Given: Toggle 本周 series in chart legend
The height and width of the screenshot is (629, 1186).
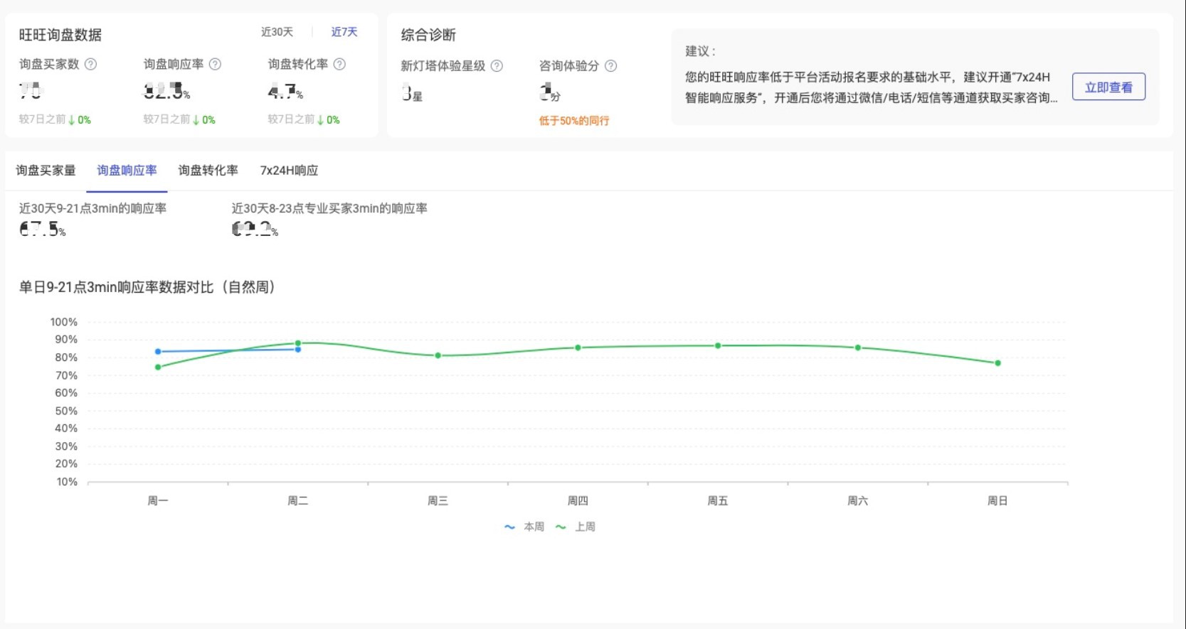Looking at the screenshot, I should [x=524, y=527].
